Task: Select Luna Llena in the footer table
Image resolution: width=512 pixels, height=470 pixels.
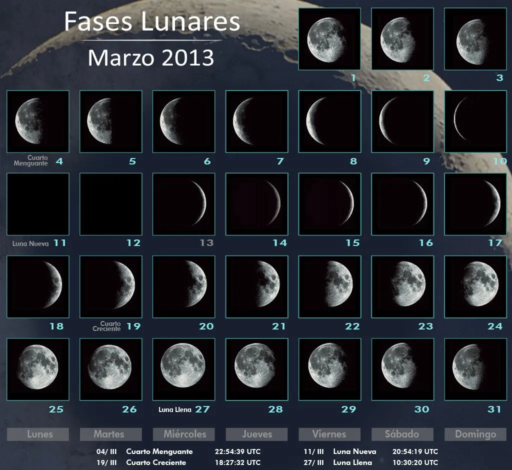Action: pyautogui.click(x=352, y=462)
